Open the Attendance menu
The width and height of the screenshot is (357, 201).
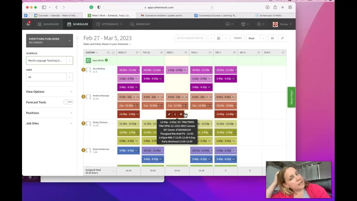(x=109, y=24)
